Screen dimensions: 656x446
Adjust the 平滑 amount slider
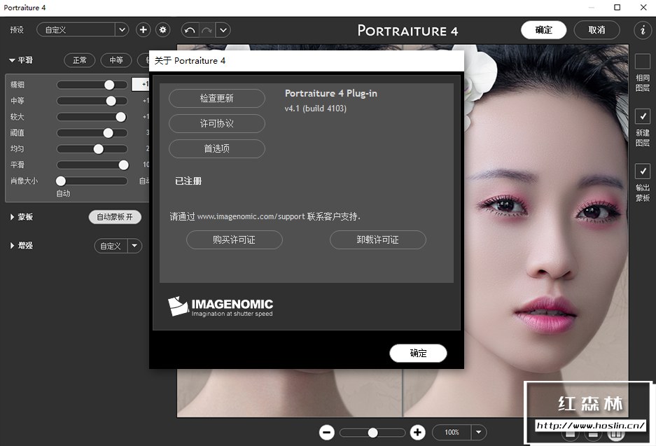(x=92, y=165)
